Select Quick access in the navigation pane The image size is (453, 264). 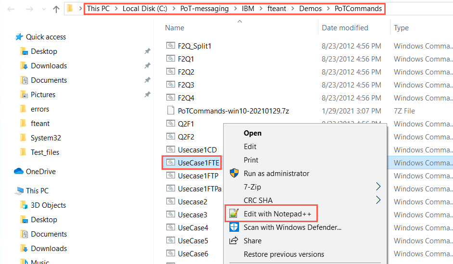pyautogui.click(x=46, y=37)
